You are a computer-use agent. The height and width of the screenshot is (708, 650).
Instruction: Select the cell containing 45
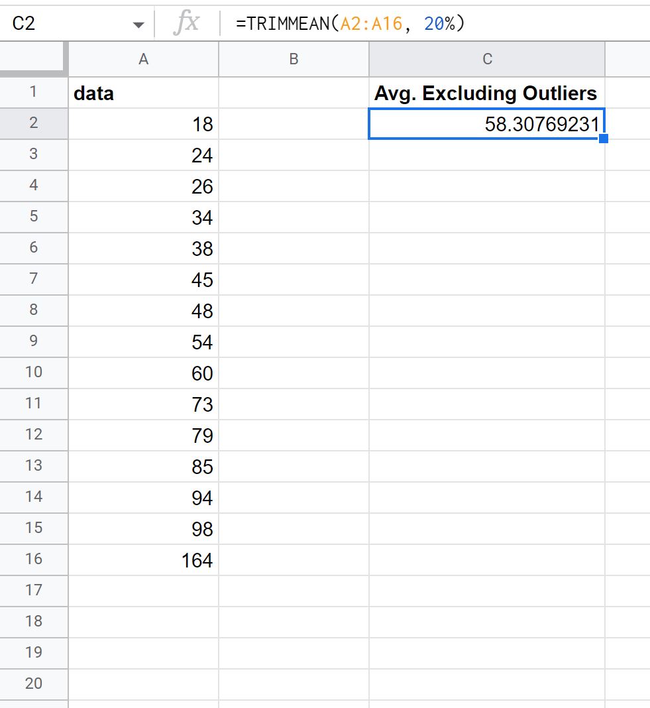[x=144, y=280]
